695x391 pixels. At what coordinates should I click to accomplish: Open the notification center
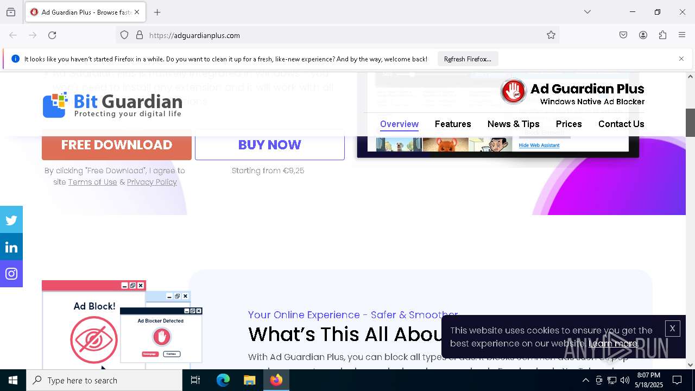[x=677, y=380]
